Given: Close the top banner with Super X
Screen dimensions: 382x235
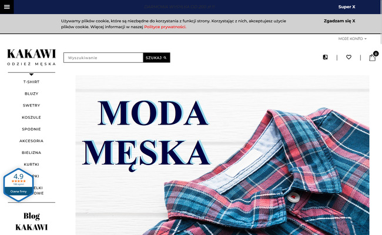Looking at the screenshot, I should tap(347, 7).
